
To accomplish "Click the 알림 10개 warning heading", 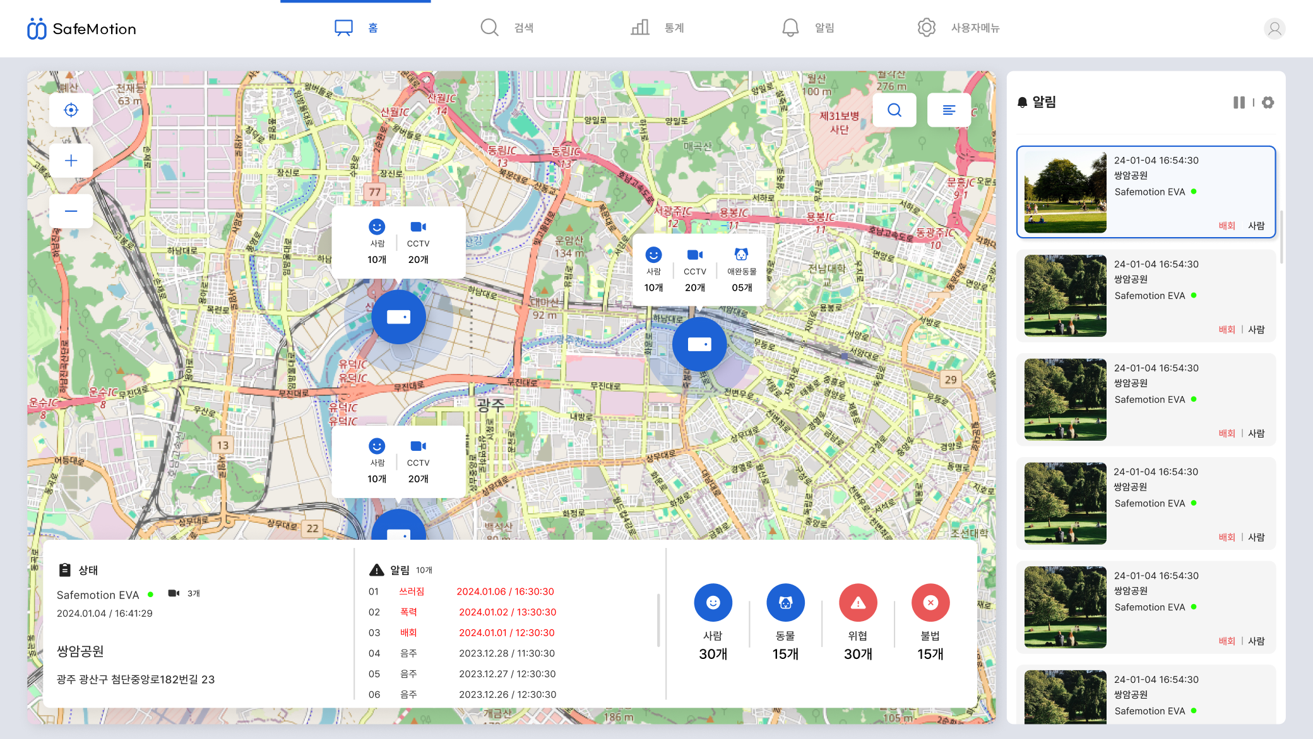I will click(400, 570).
